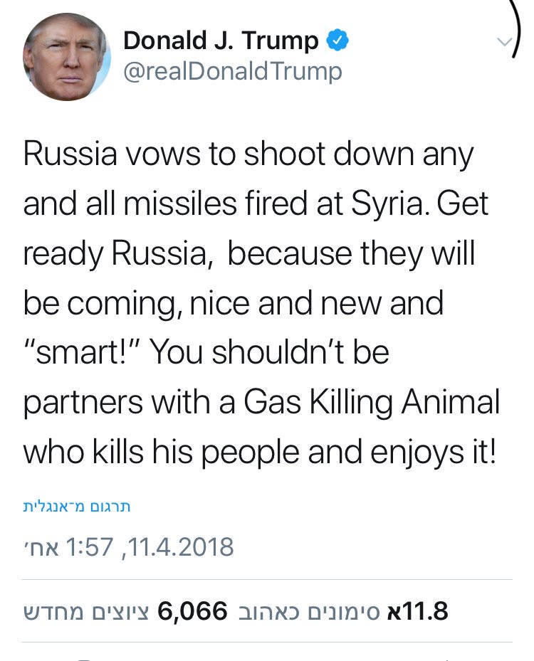534x661 pixels.
Task: Click the word 'Syria' in the tweet
Action: [387, 204]
